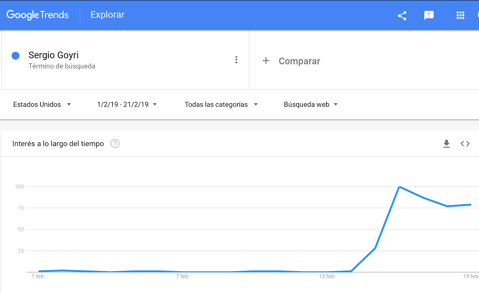
Task: Click the 13 feb. axis label
Action: [327, 276]
